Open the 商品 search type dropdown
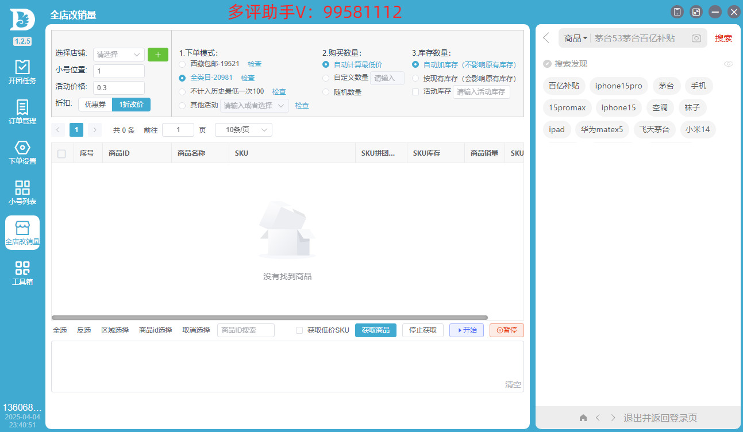 [x=575, y=38]
